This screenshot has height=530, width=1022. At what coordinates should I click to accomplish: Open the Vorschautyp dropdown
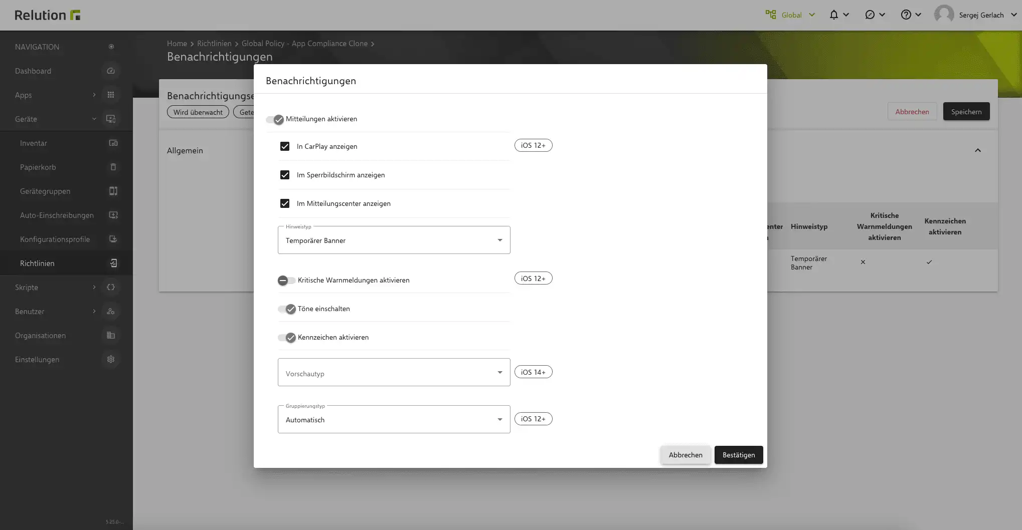point(394,372)
